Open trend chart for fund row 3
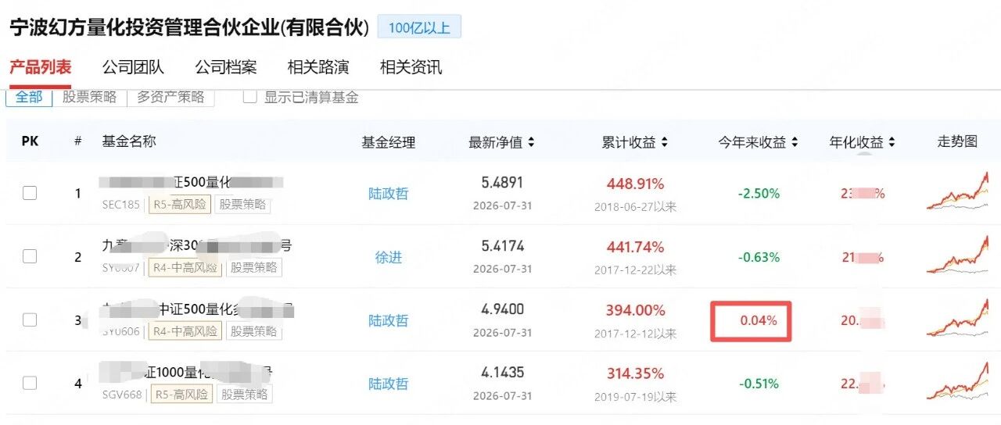Viewport: 1001px width, 425px height. pos(958,320)
